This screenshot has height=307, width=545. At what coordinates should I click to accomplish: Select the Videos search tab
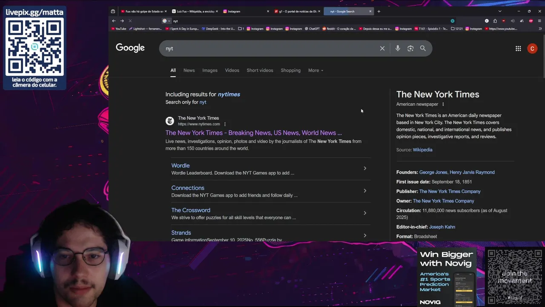point(232,70)
